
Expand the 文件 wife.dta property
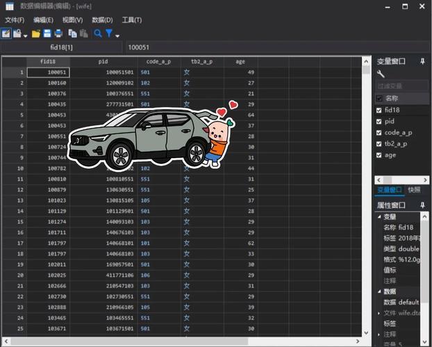379,313
